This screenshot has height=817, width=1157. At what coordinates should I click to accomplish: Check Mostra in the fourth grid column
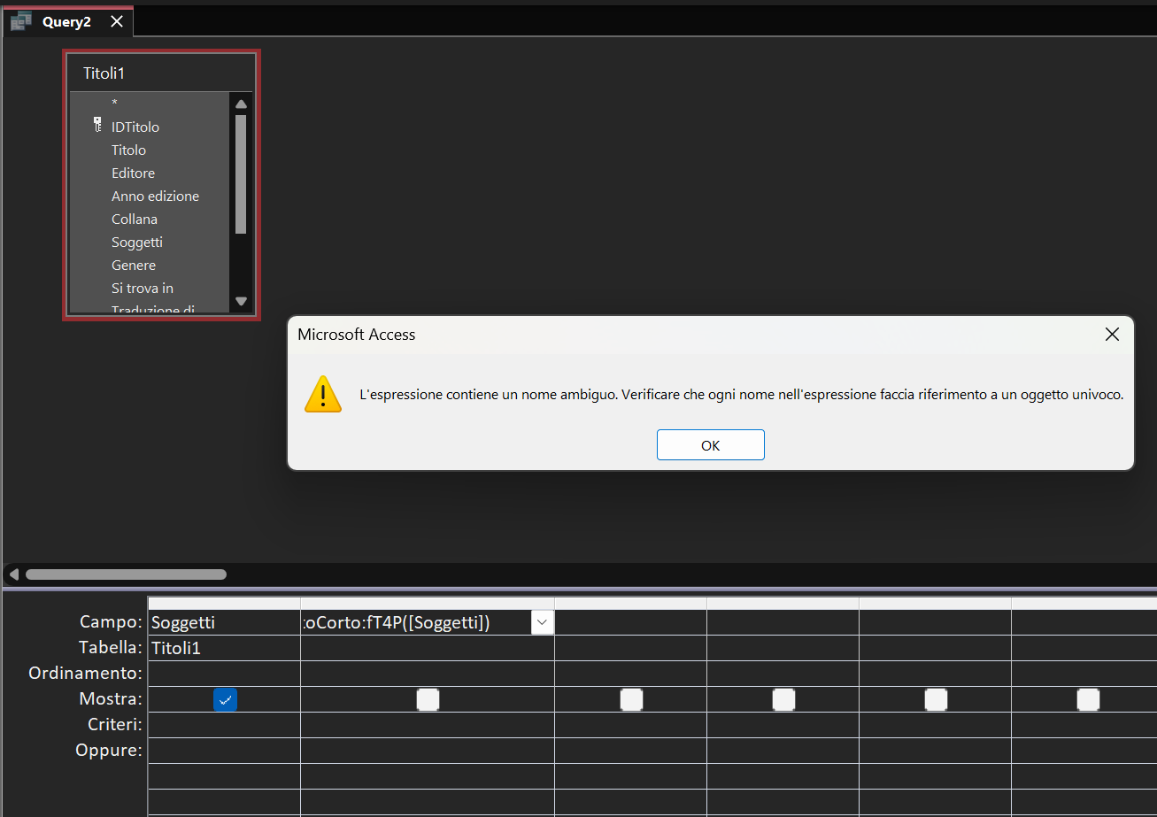[783, 699]
